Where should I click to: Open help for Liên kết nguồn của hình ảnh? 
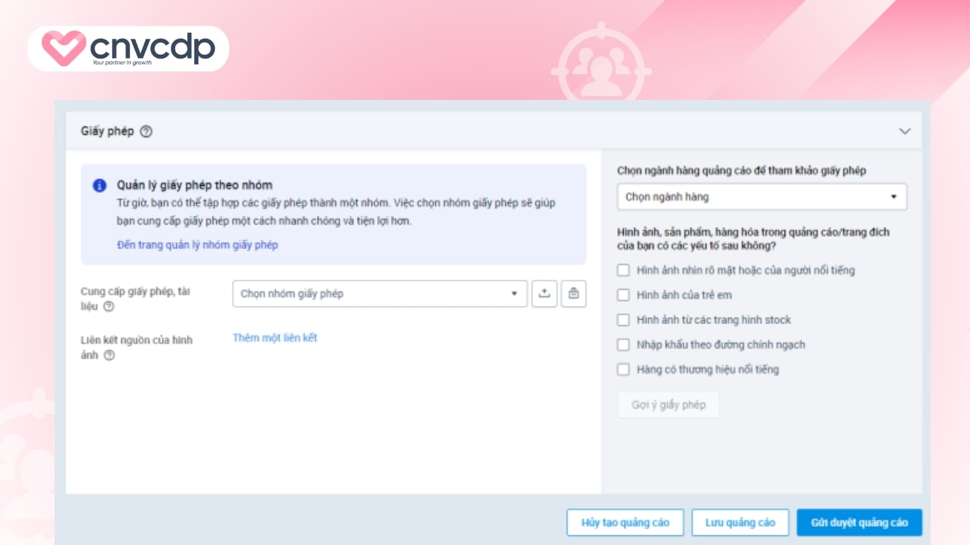[109, 355]
